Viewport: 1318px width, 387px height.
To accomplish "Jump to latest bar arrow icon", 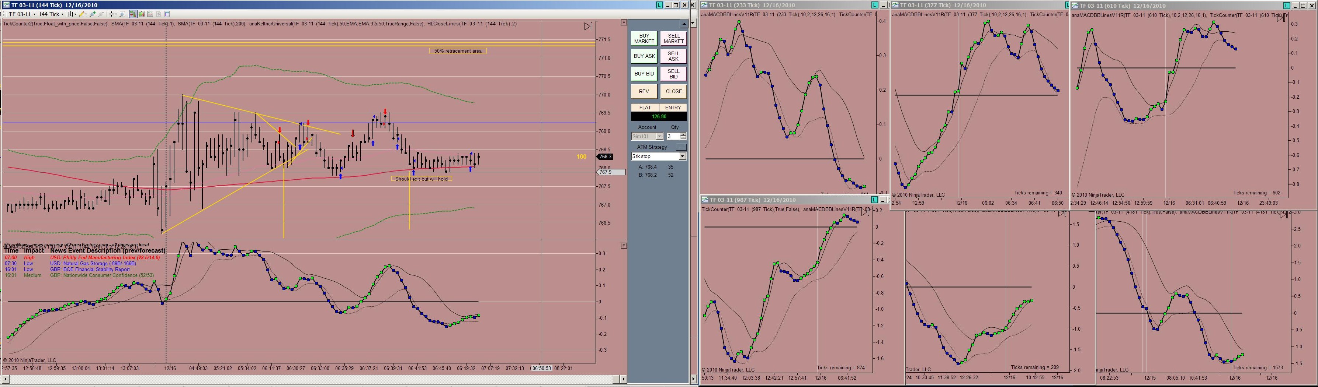I will (589, 26).
